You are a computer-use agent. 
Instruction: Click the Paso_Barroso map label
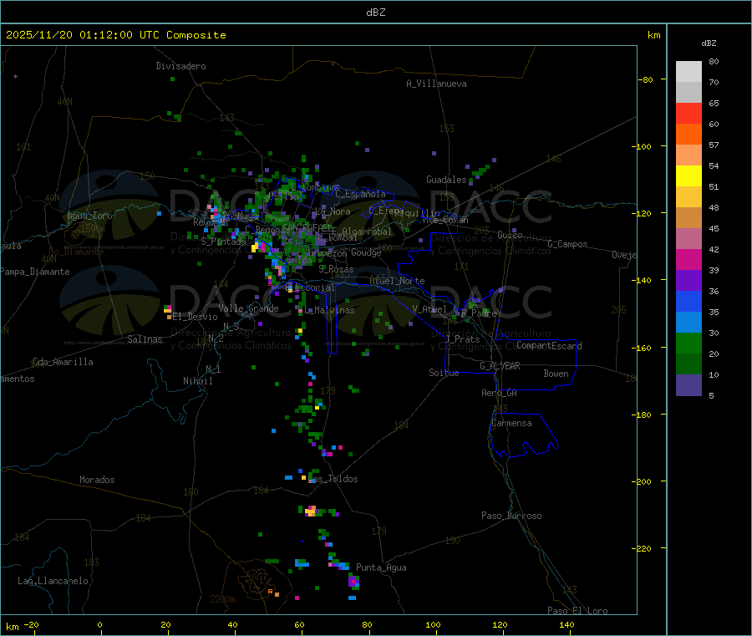point(511,516)
